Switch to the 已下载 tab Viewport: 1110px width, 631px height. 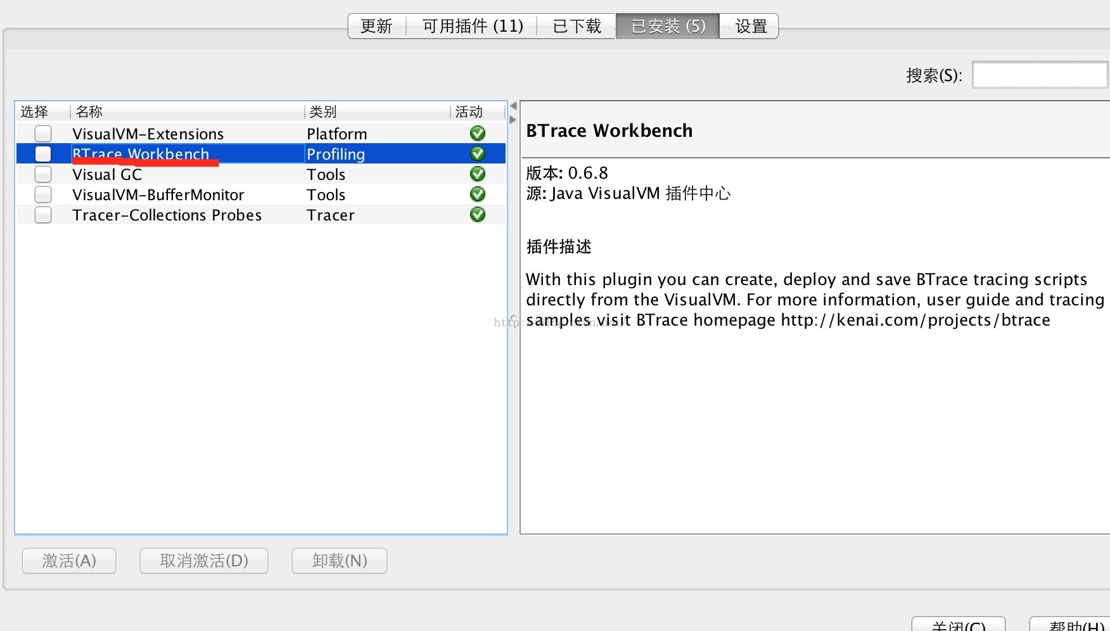(x=577, y=26)
